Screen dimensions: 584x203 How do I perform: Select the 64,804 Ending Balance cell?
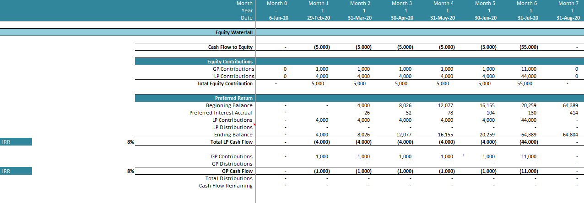[x=570, y=135]
